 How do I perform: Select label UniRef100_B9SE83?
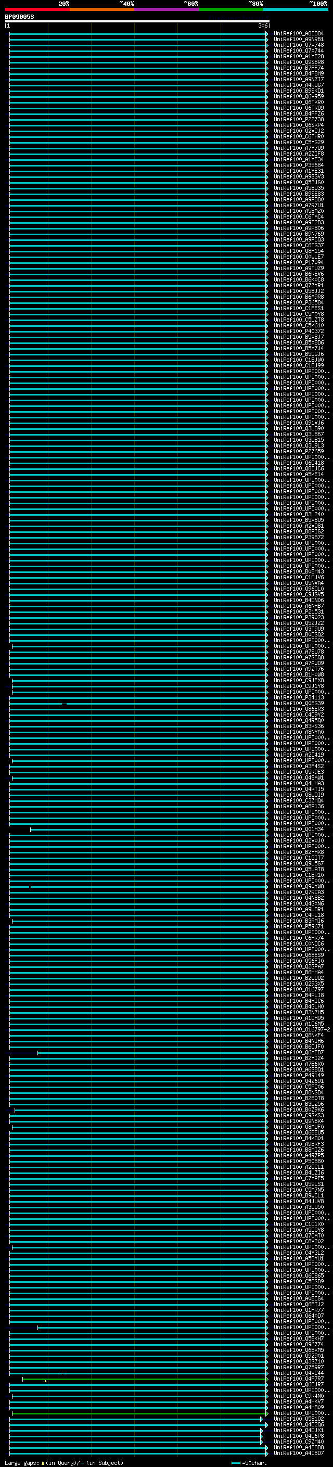tap(299, 194)
